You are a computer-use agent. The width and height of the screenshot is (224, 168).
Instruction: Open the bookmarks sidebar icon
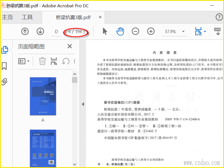point(4,66)
